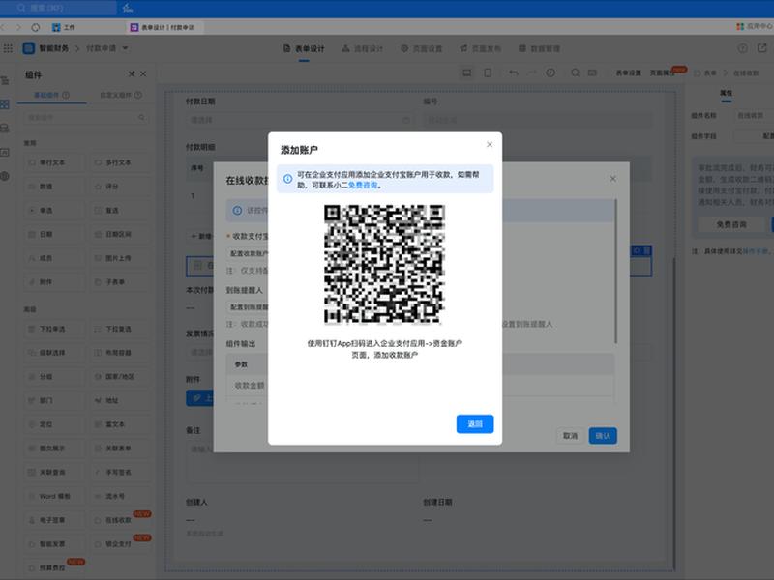This screenshot has width=774, height=580.
Task: Click the components grid icon in left sidebar
Action: 5,104
